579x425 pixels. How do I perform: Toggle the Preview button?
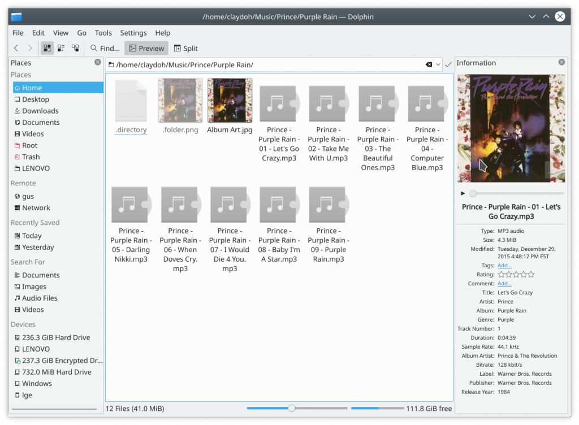[x=146, y=49]
